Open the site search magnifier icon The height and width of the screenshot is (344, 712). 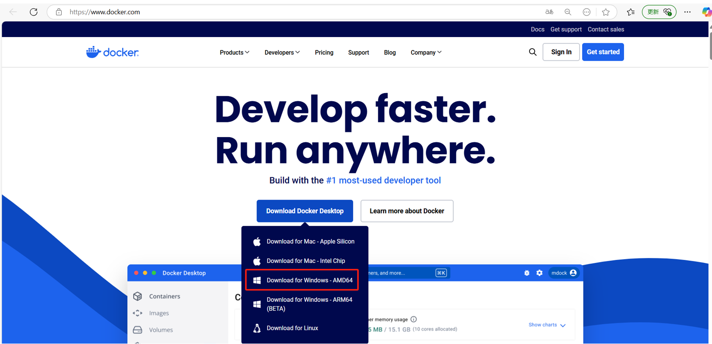(533, 52)
